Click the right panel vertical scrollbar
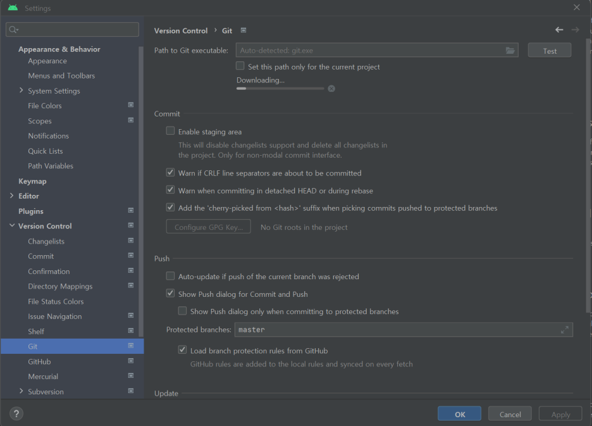Screen dimensions: 592x426 588,175
